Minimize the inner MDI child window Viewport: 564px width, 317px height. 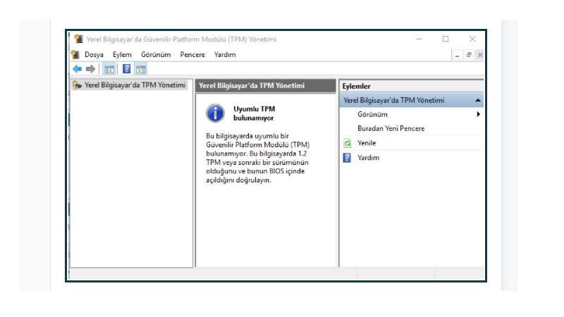click(457, 55)
